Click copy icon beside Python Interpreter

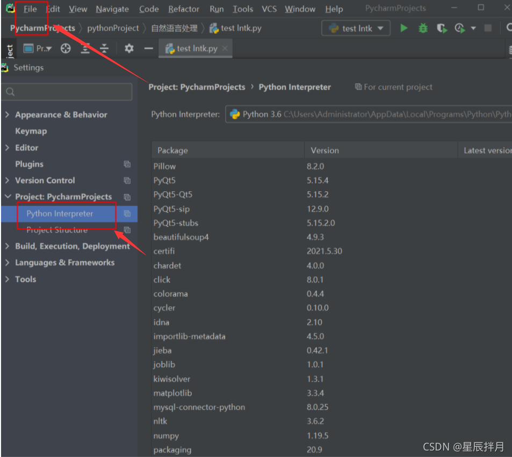tap(127, 214)
